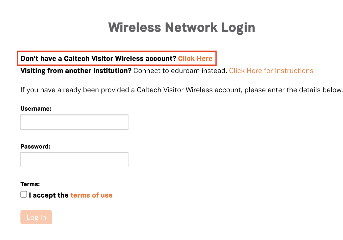
Task: Click the 'Wireless Network Login' heading
Action: tap(181, 27)
